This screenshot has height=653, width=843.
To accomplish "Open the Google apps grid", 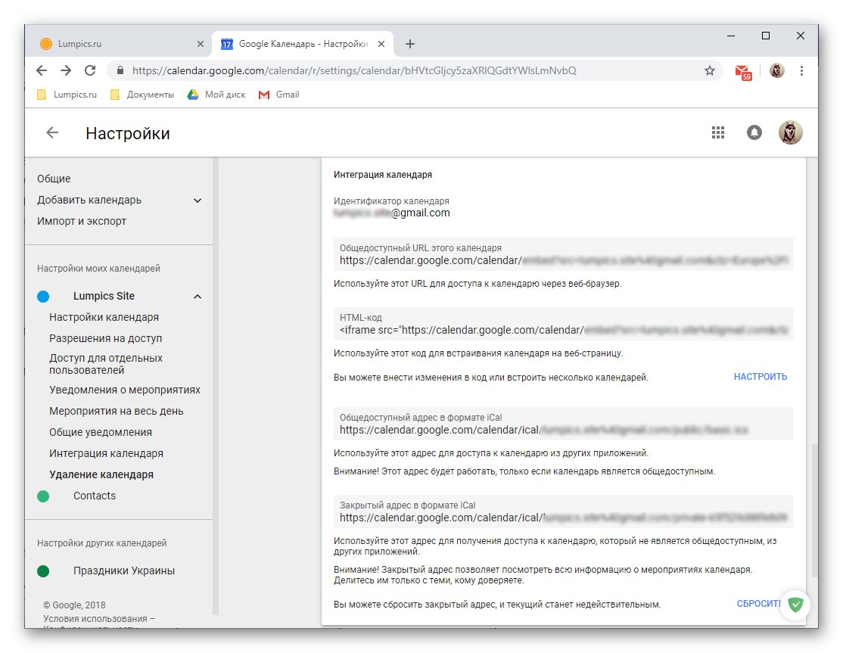I will [x=717, y=132].
